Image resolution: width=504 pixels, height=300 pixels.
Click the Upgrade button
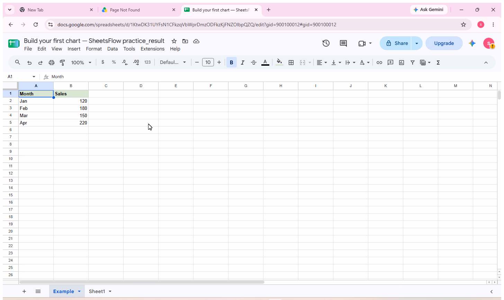pos(444,43)
